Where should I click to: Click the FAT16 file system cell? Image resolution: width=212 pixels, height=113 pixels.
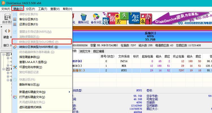(x=124, y=61)
